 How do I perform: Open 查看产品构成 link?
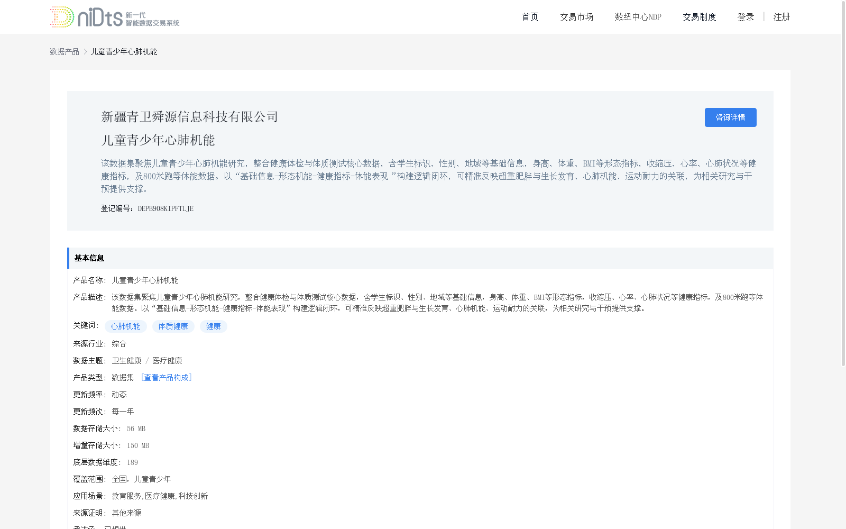tap(166, 377)
